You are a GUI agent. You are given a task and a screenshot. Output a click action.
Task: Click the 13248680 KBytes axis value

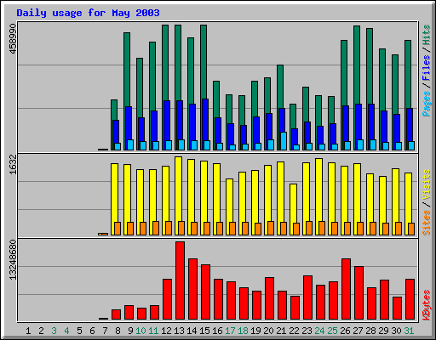tap(13, 260)
